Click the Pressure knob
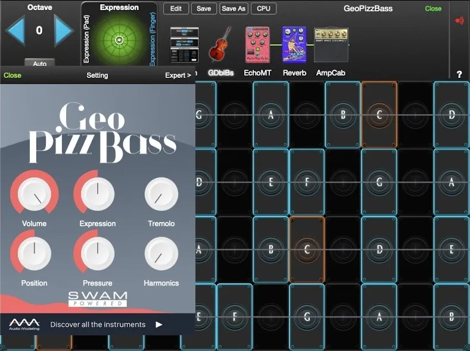Image resolution: width=470 pixels, height=351 pixels. pos(98,253)
